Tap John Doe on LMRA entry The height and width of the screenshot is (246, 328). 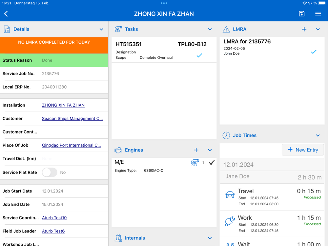click(232, 53)
